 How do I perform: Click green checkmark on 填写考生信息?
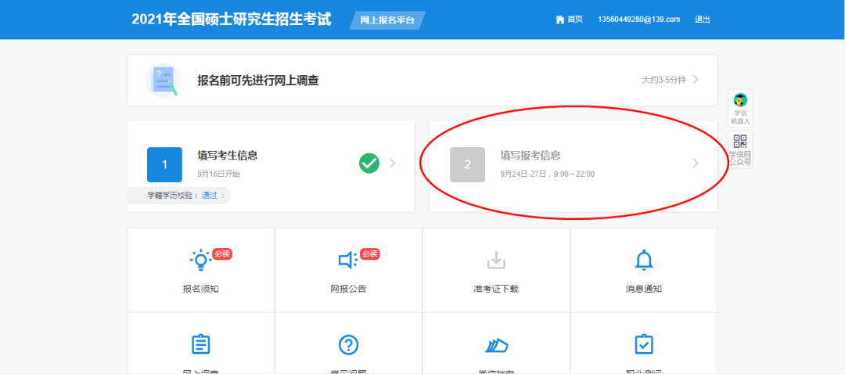369,163
